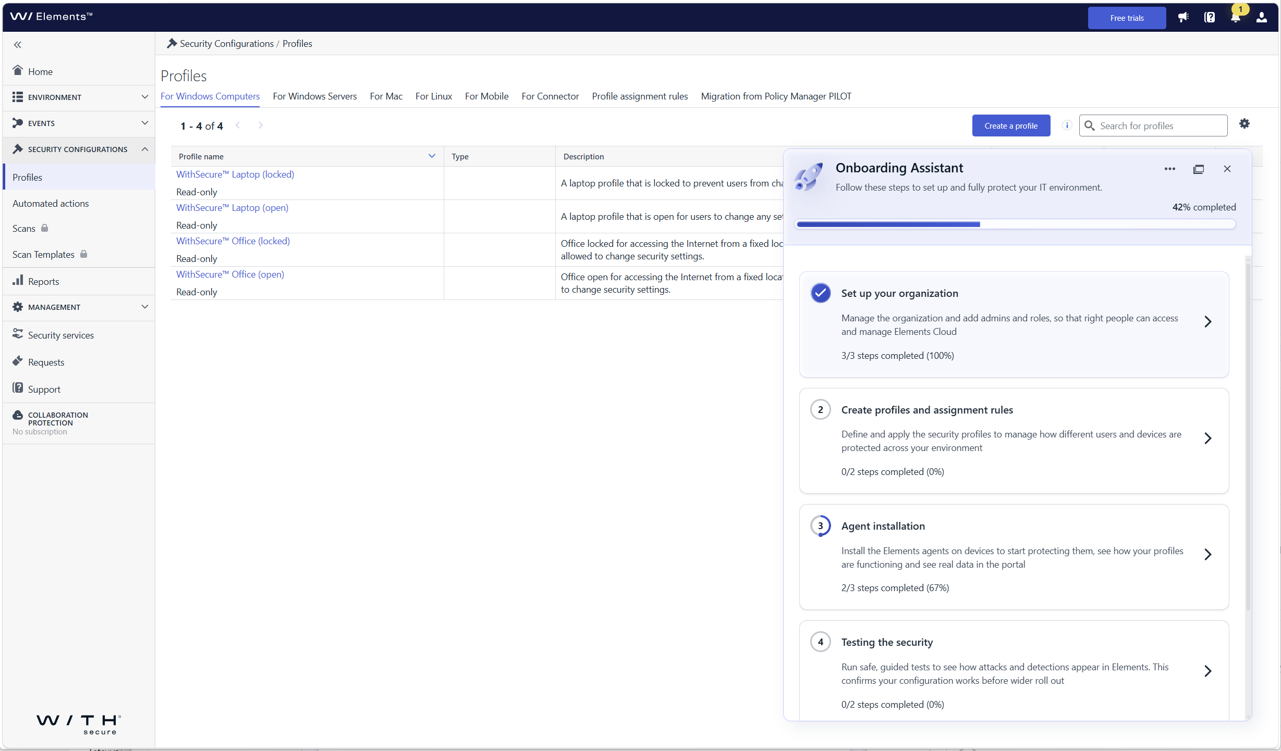Open WithSecure Office (open) profile
This screenshot has width=1281, height=751.
[x=230, y=274]
